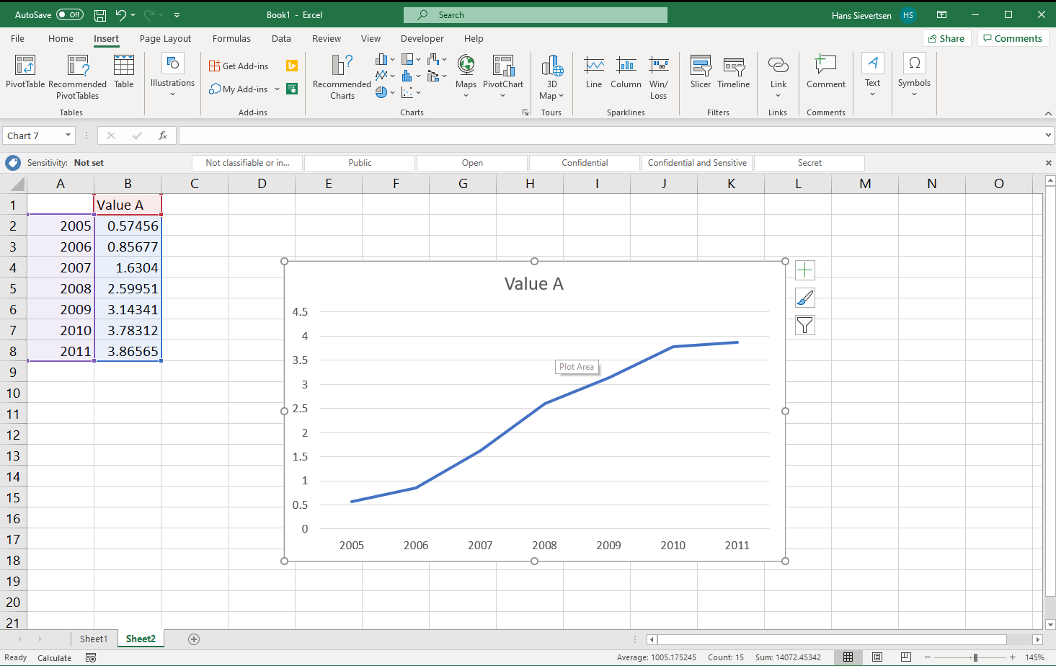Insert a Table

(x=124, y=72)
